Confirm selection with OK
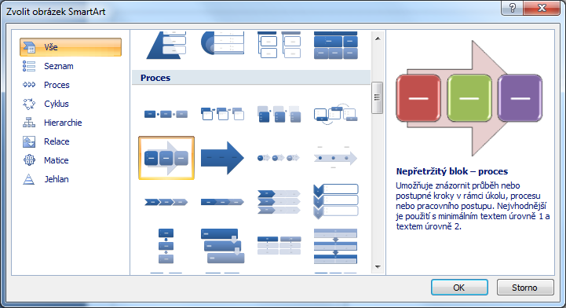Viewport: 566px width, 308px height. tap(459, 288)
